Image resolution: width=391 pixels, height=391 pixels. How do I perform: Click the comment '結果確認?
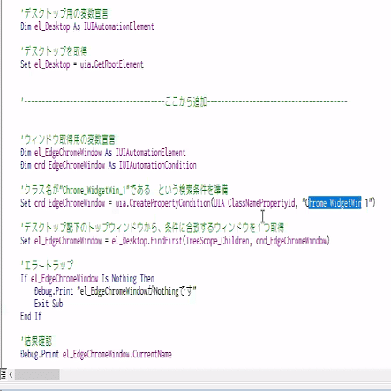click(36, 342)
